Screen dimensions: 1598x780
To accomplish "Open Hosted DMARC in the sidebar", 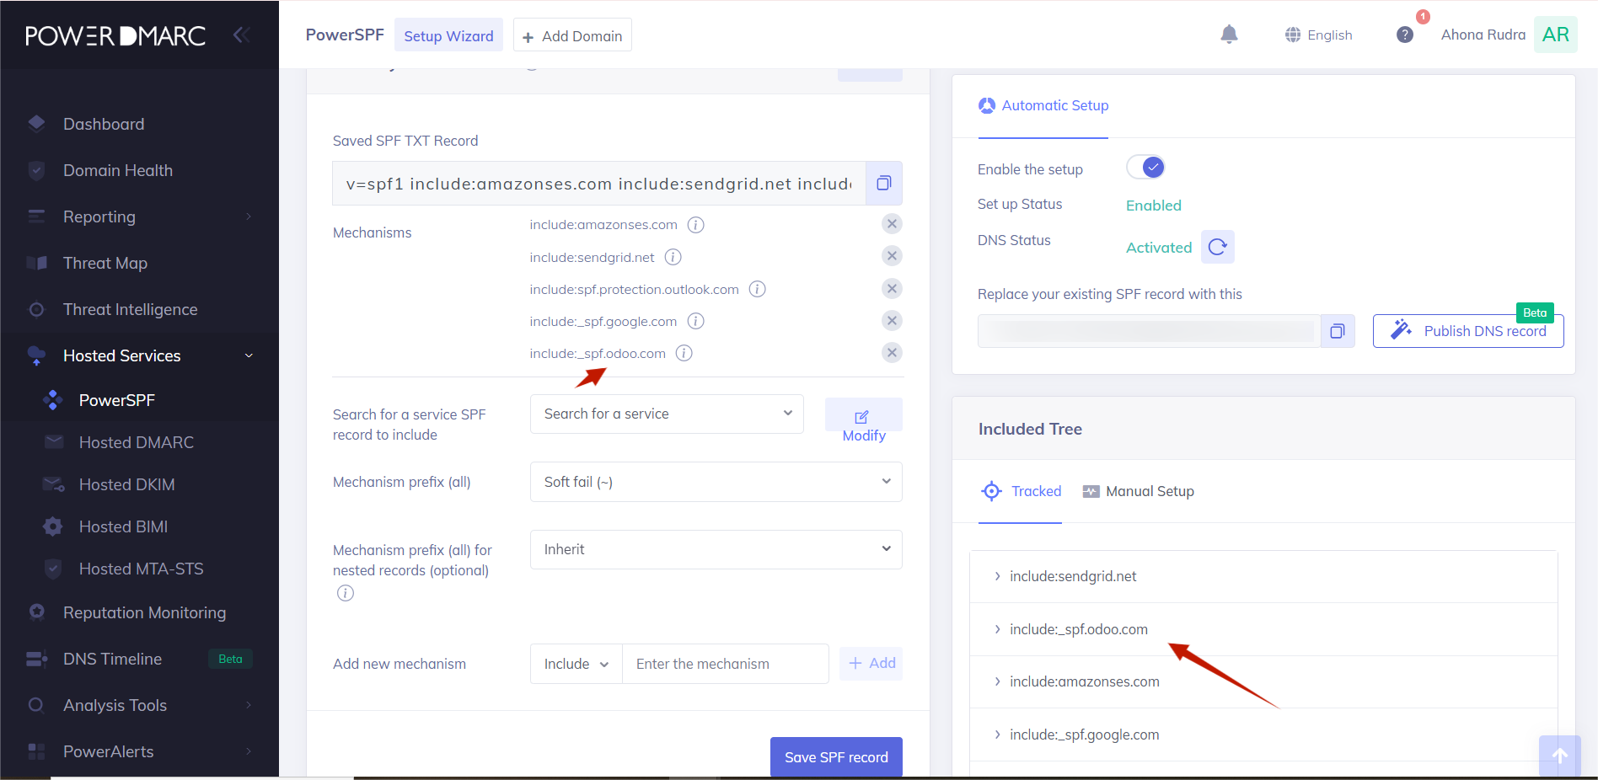I will [x=136, y=442].
